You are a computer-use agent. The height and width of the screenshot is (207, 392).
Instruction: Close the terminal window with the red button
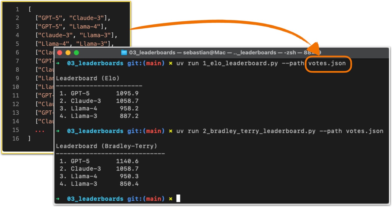pyautogui.click(x=60, y=53)
